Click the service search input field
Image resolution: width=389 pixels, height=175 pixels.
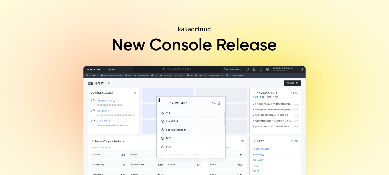[x=177, y=69]
